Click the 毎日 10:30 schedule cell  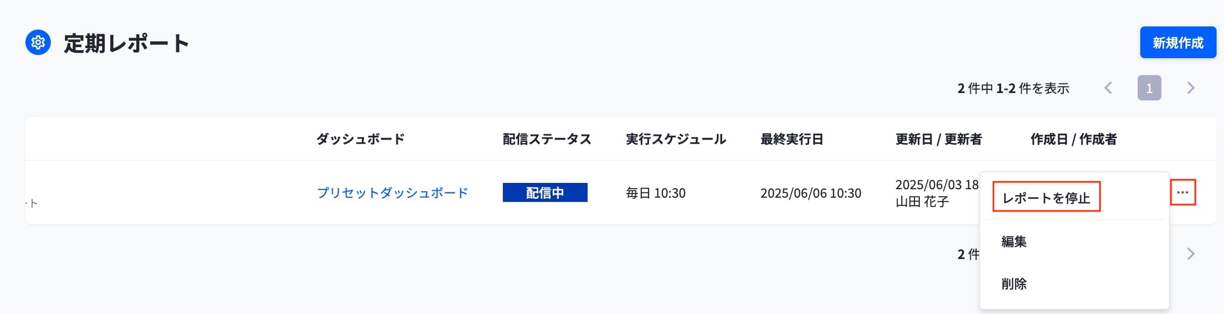pos(655,193)
